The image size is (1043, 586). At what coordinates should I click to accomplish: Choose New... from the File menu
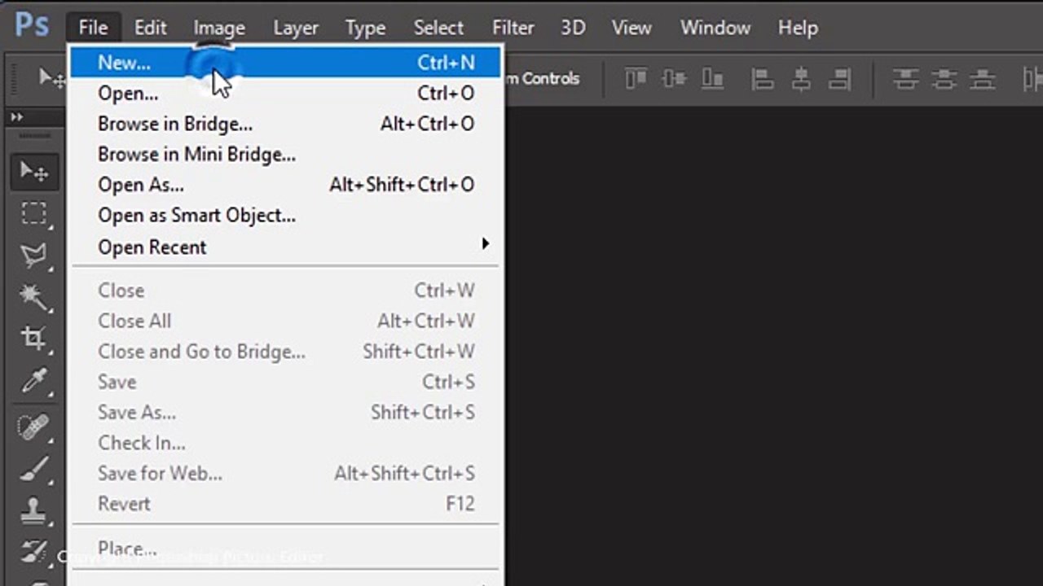pyautogui.click(x=124, y=63)
